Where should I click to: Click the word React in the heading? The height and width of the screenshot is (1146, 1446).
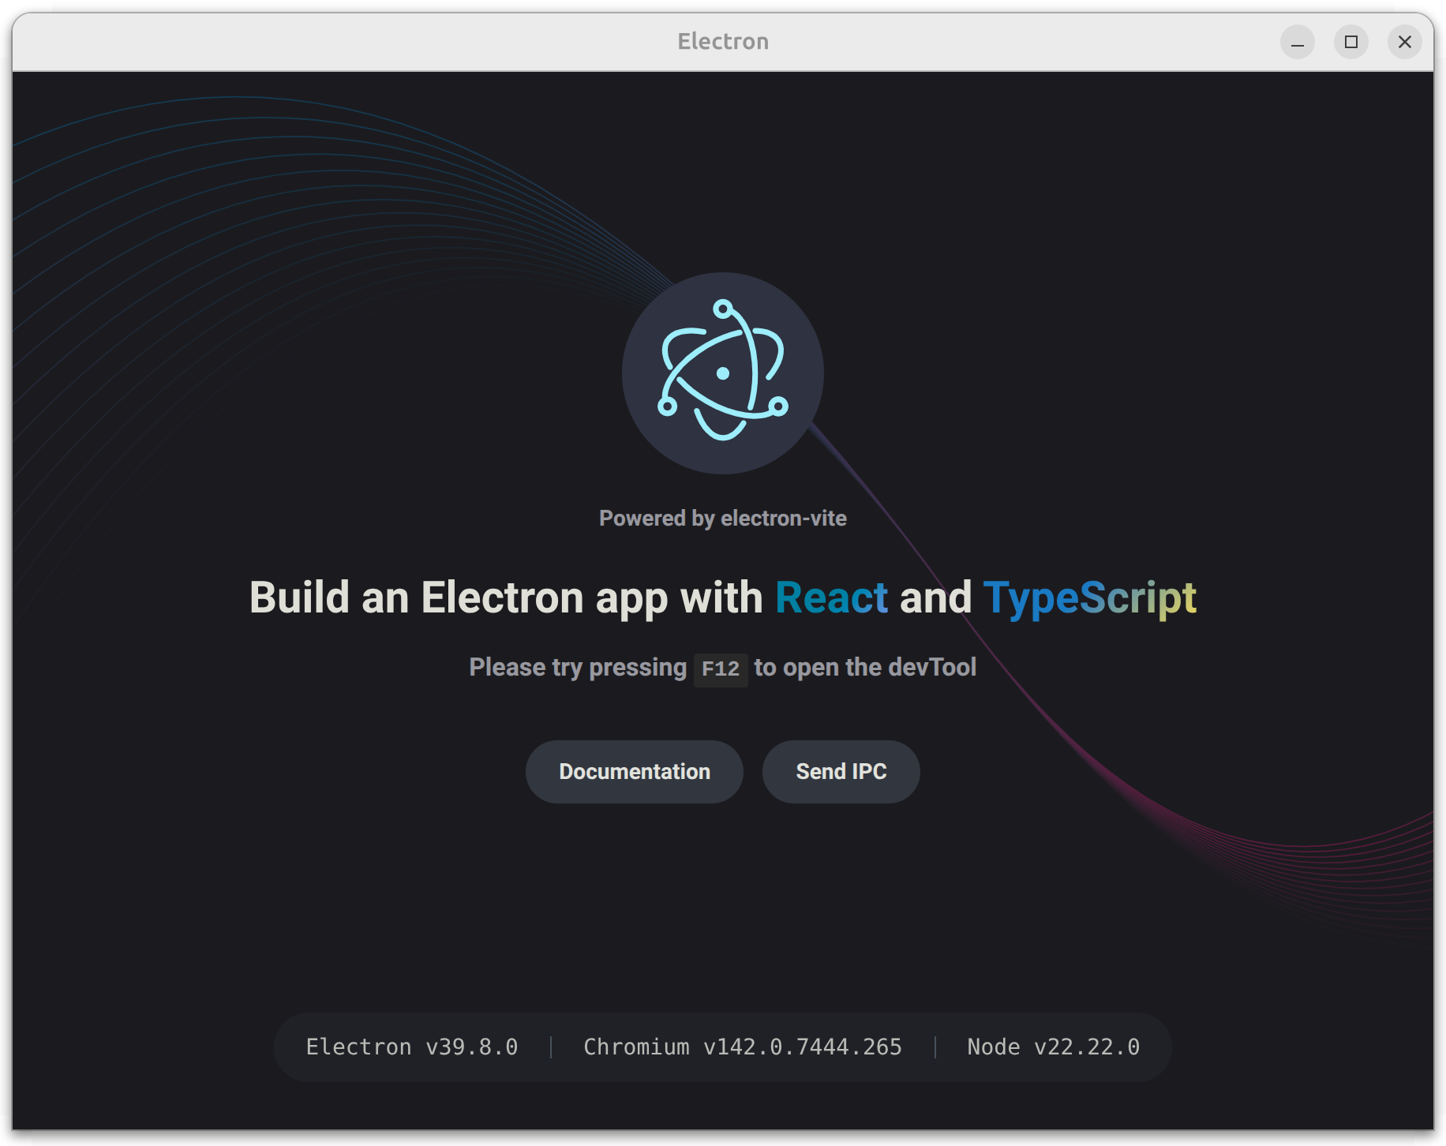tap(830, 597)
